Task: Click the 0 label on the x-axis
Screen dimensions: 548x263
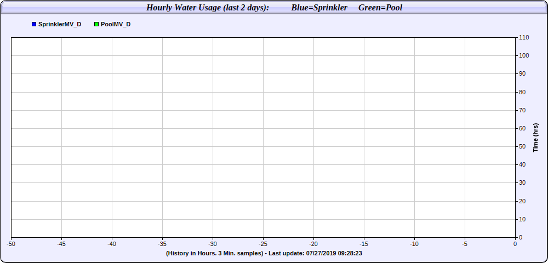Action: tap(515, 244)
